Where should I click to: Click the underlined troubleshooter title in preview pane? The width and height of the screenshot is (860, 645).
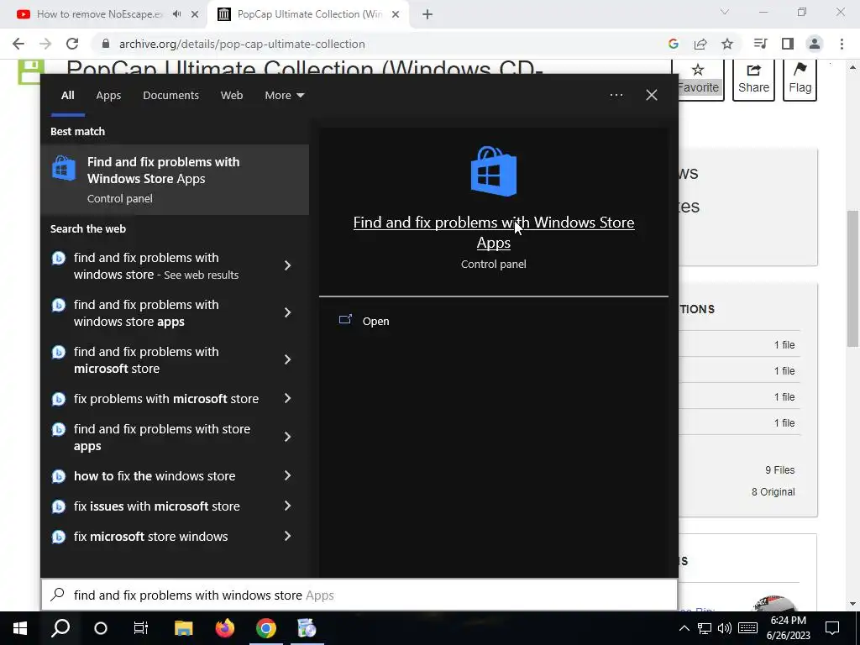(x=494, y=232)
